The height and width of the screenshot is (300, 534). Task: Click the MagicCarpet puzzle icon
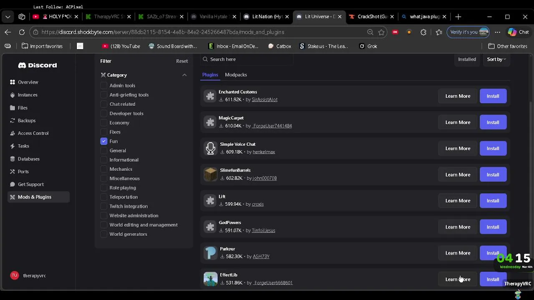210,122
